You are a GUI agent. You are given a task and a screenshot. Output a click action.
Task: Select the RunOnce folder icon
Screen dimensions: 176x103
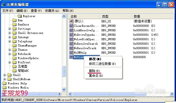pyautogui.click(x=14, y=24)
